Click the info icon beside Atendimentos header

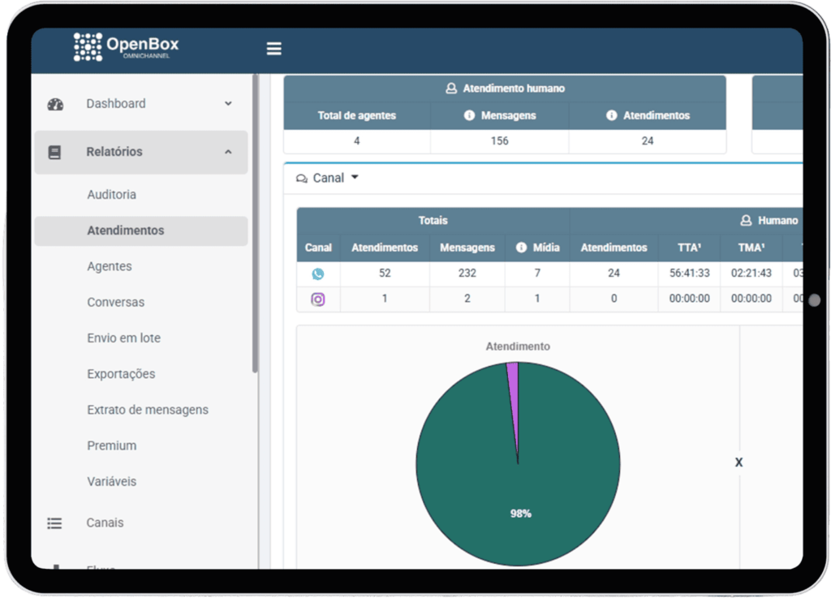pyautogui.click(x=611, y=115)
